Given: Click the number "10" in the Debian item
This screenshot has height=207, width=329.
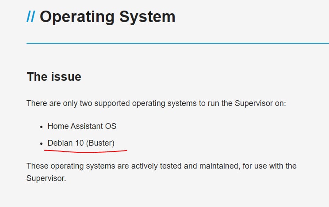Looking at the screenshot, I should coord(79,143).
